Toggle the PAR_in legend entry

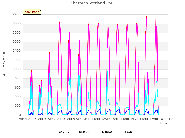click(x=61, y=132)
